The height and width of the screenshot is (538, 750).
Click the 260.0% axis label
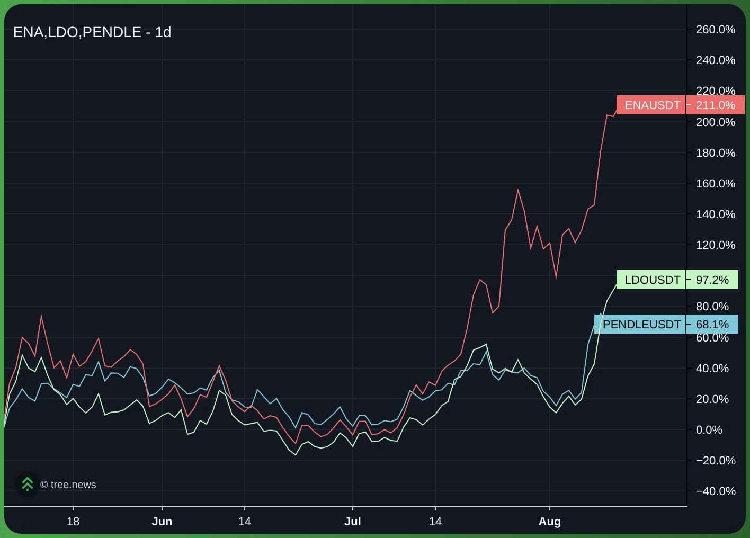pos(715,30)
